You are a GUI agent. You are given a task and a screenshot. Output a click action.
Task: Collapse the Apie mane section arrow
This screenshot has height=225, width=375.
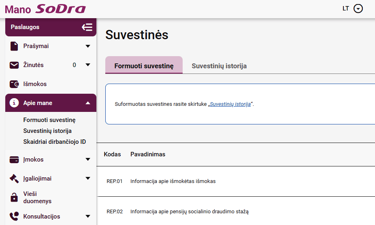tap(88, 103)
